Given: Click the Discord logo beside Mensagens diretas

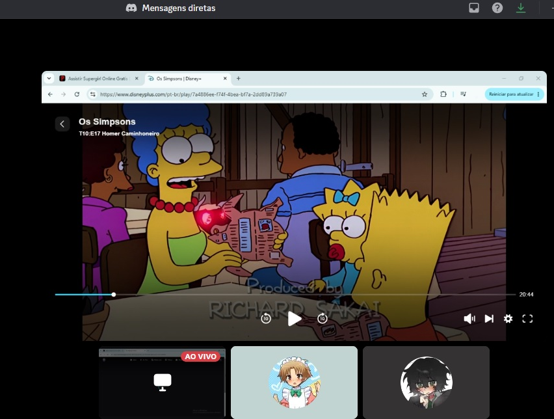Looking at the screenshot, I should tap(131, 8).
